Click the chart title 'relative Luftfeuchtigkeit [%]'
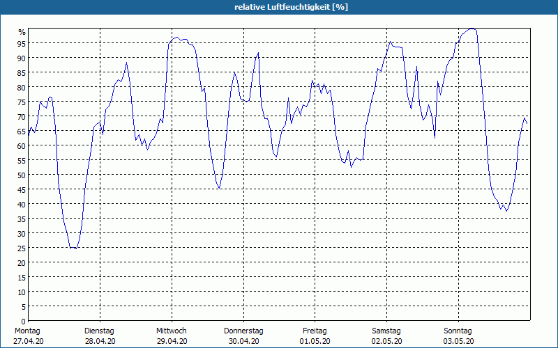Screen dimensions: 558x348 [291, 7]
